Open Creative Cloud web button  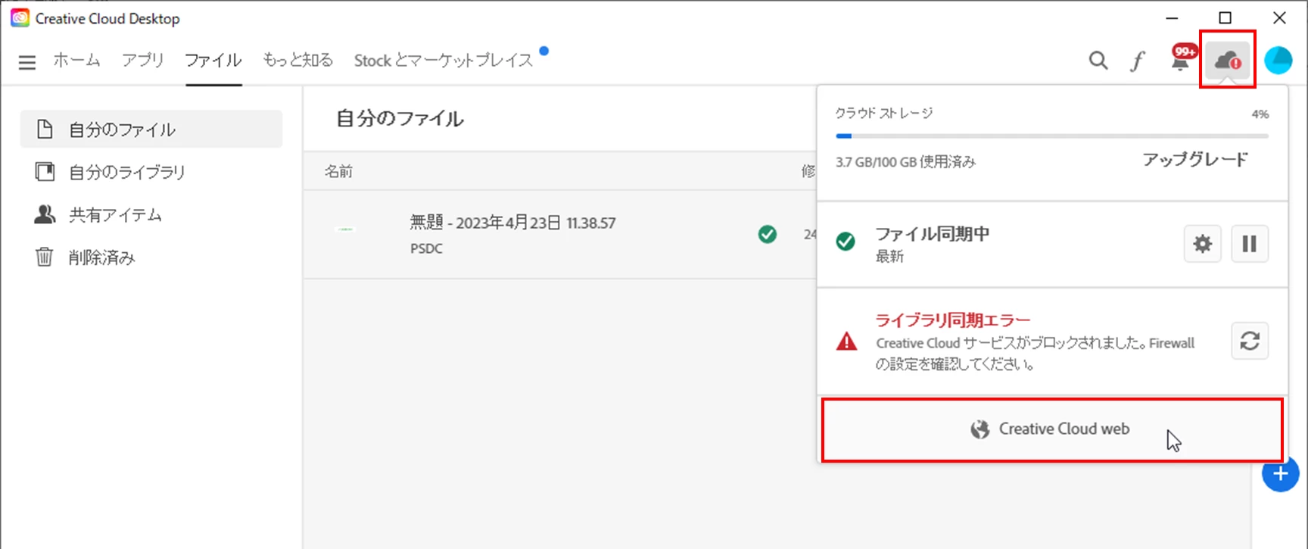(1052, 429)
